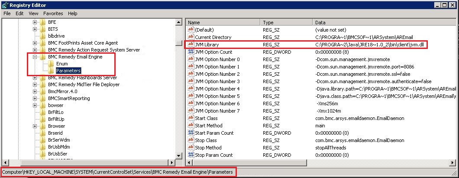Sort values by the Name column header
Screen dimensions: 459x178
click(x=223, y=22)
